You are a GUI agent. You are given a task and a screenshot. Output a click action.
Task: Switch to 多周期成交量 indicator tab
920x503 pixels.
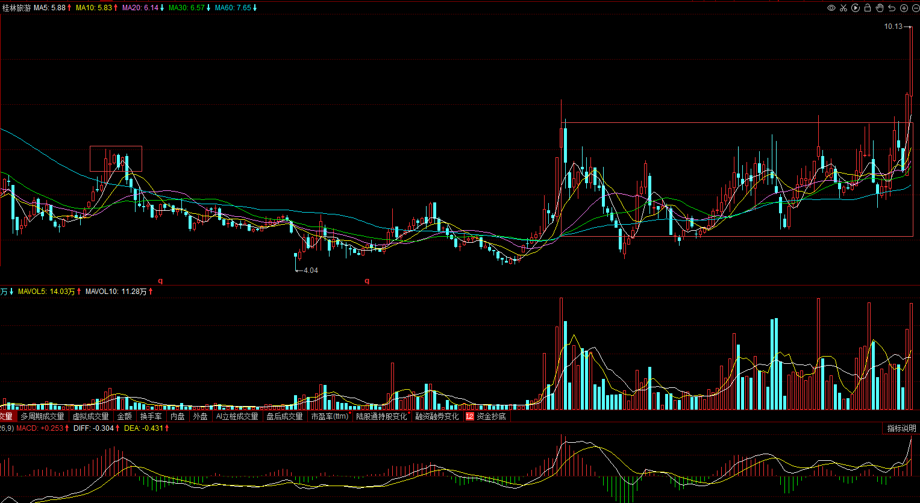[x=42, y=416]
